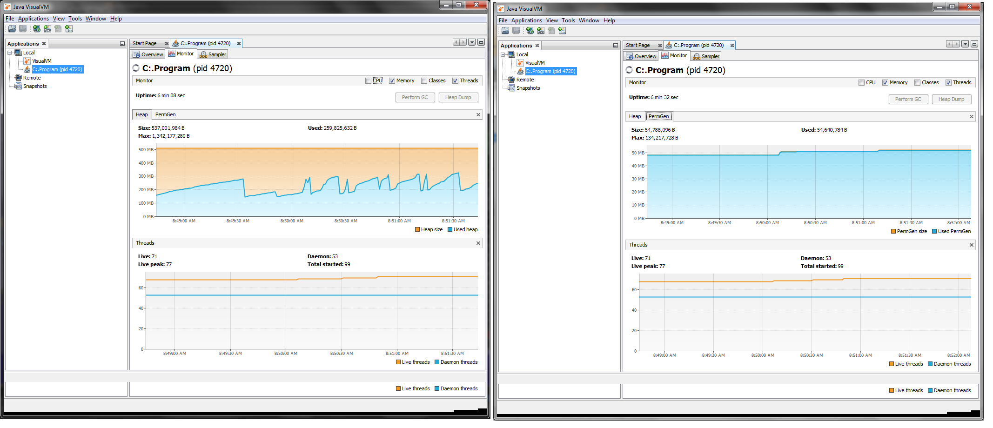Viewport: 993px width, 428px height.
Task: Close Heap graph panel in left window
Action: click(478, 115)
